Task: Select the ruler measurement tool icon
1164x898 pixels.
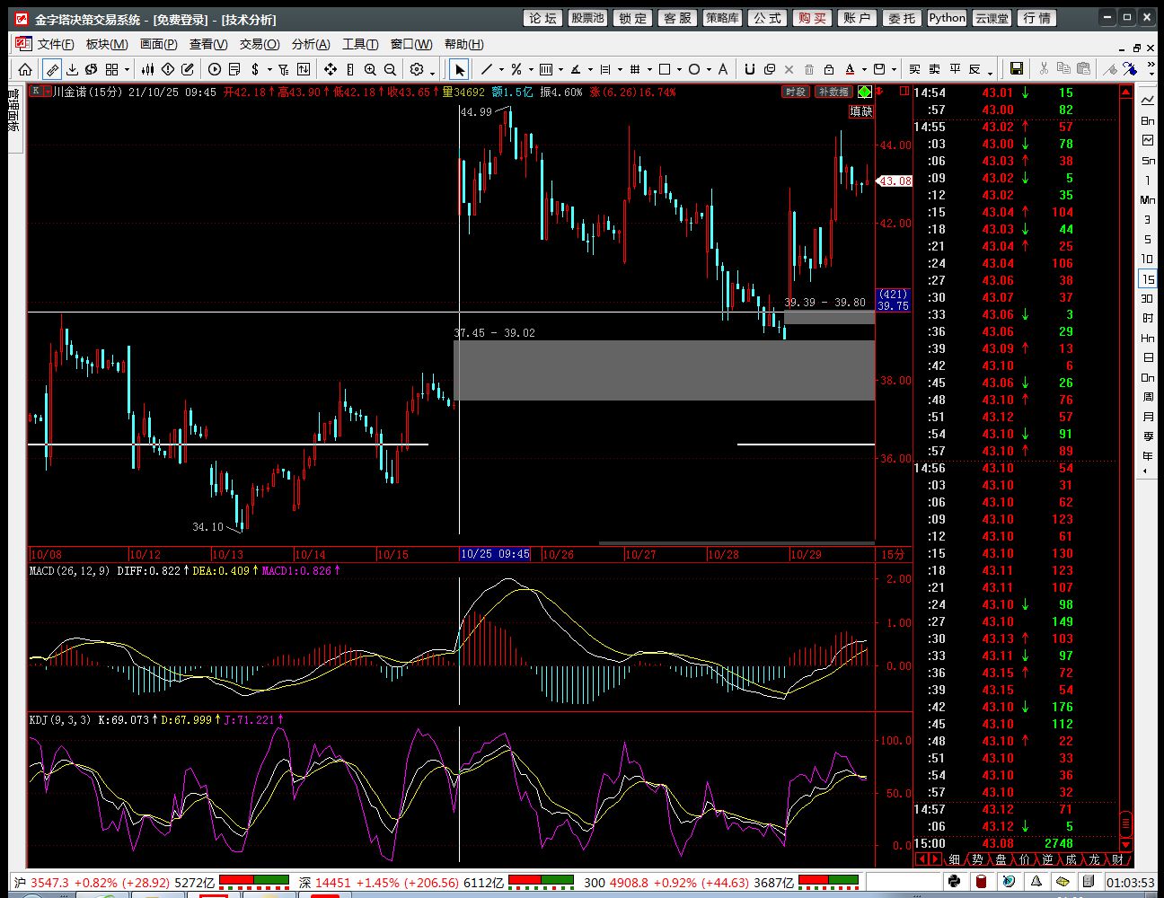Action: point(53,69)
